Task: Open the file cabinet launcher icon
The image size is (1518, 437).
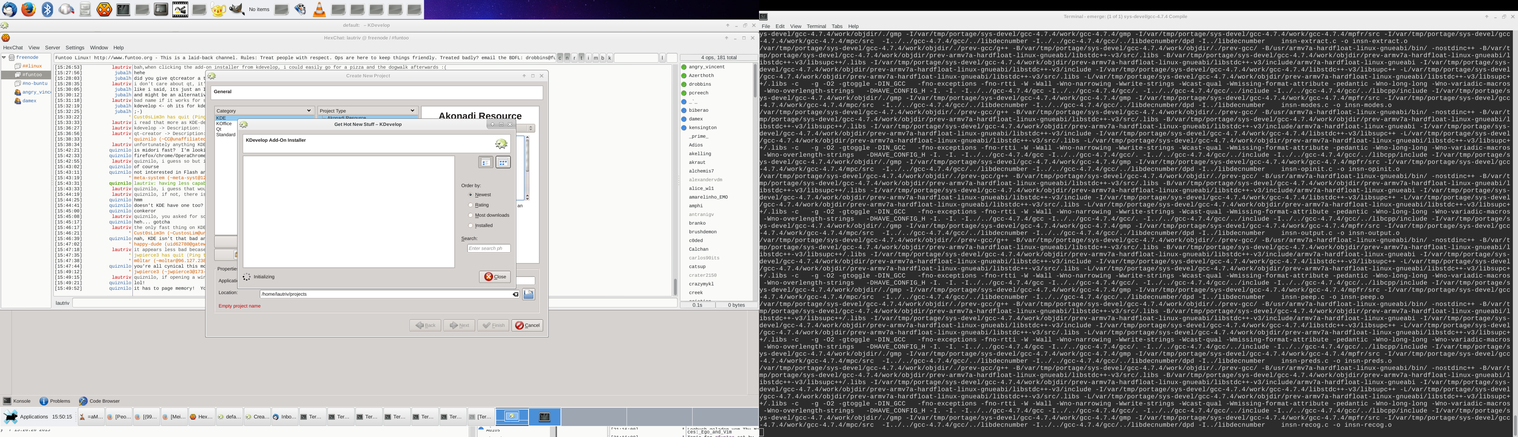Action: [x=85, y=9]
